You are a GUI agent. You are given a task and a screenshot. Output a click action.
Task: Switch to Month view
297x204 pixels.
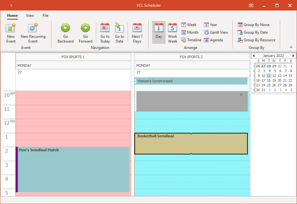point(190,32)
